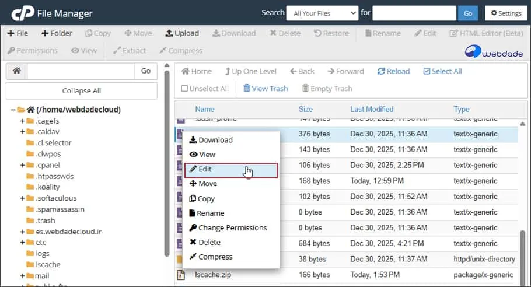The width and height of the screenshot is (531, 287).
Task: Reload the file listing
Action: [393, 71]
